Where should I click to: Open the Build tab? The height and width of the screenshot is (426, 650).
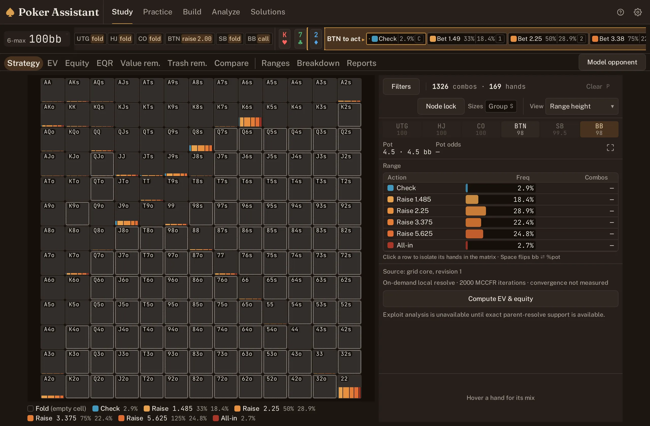(x=192, y=12)
